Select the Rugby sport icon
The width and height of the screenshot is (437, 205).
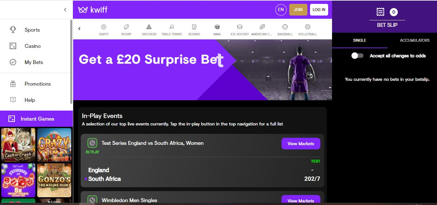point(126,27)
